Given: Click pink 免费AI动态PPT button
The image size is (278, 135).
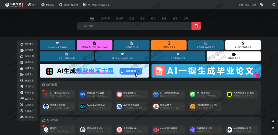Looking at the screenshot, I should point(95,45).
